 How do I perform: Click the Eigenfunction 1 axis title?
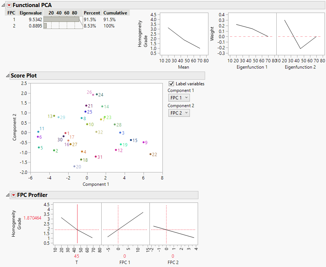pyautogui.click(x=252, y=67)
